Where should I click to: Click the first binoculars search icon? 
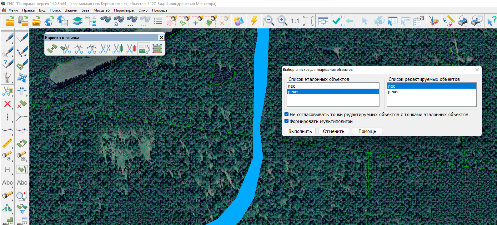pos(106,21)
